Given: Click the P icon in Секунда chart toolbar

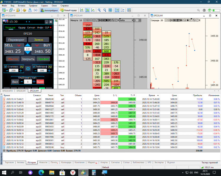Looking at the screenshot, I should point(191,20).
